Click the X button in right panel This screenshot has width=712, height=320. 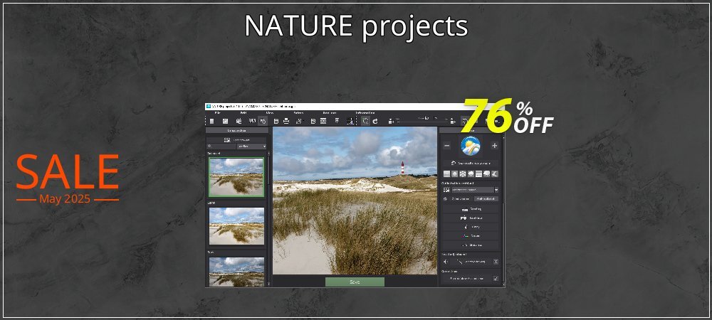point(496,262)
